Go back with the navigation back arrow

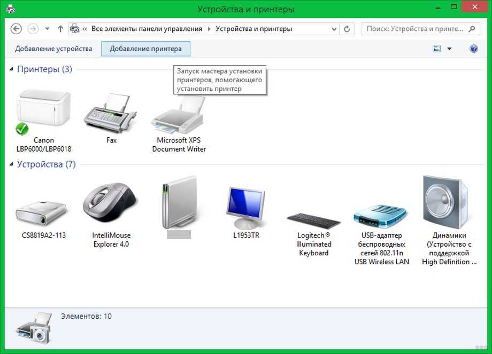(16, 29)
